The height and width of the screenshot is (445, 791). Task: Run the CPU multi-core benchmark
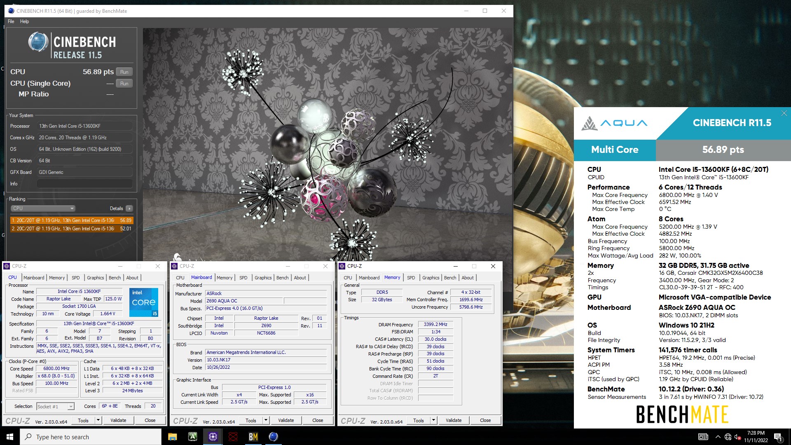(124, 72)
